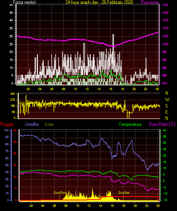The width and height of the screenshot is (177, 211).
Task: Click the 'Forza vento' label
Action: (24, 2)
